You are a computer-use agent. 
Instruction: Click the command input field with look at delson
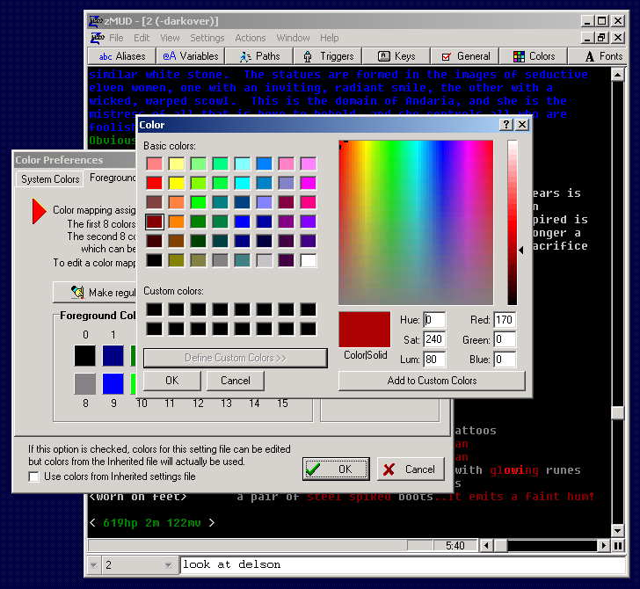pos(403,565)
